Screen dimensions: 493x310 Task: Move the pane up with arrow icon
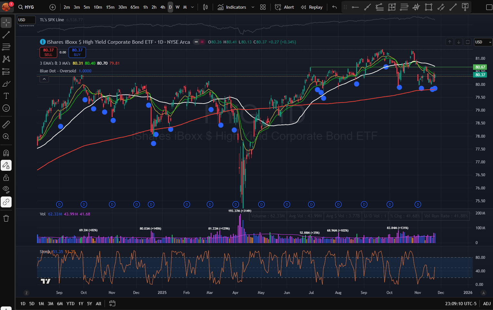coord(450,42)
